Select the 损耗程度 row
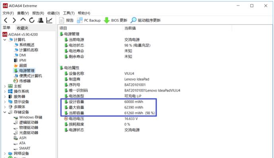The width and height of the screenshot is (274, 158). click(x=97, y=124)
